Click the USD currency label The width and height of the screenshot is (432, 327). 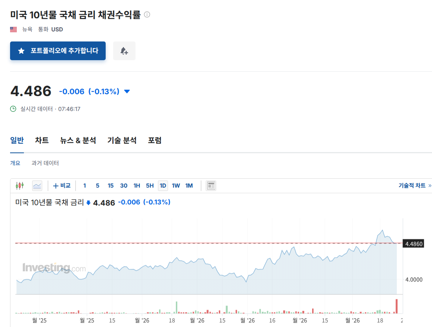(57, 30)
